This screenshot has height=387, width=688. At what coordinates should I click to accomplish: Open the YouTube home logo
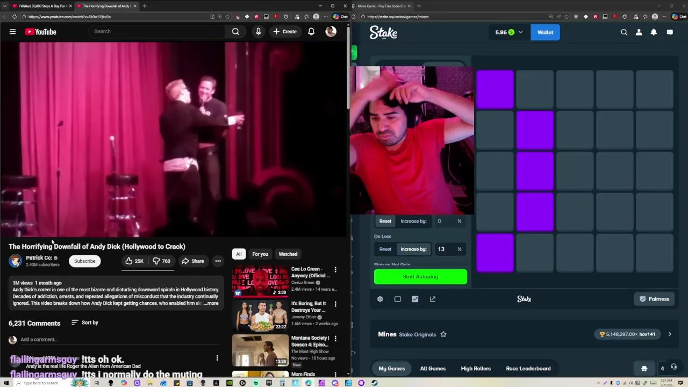coord(40,32)
